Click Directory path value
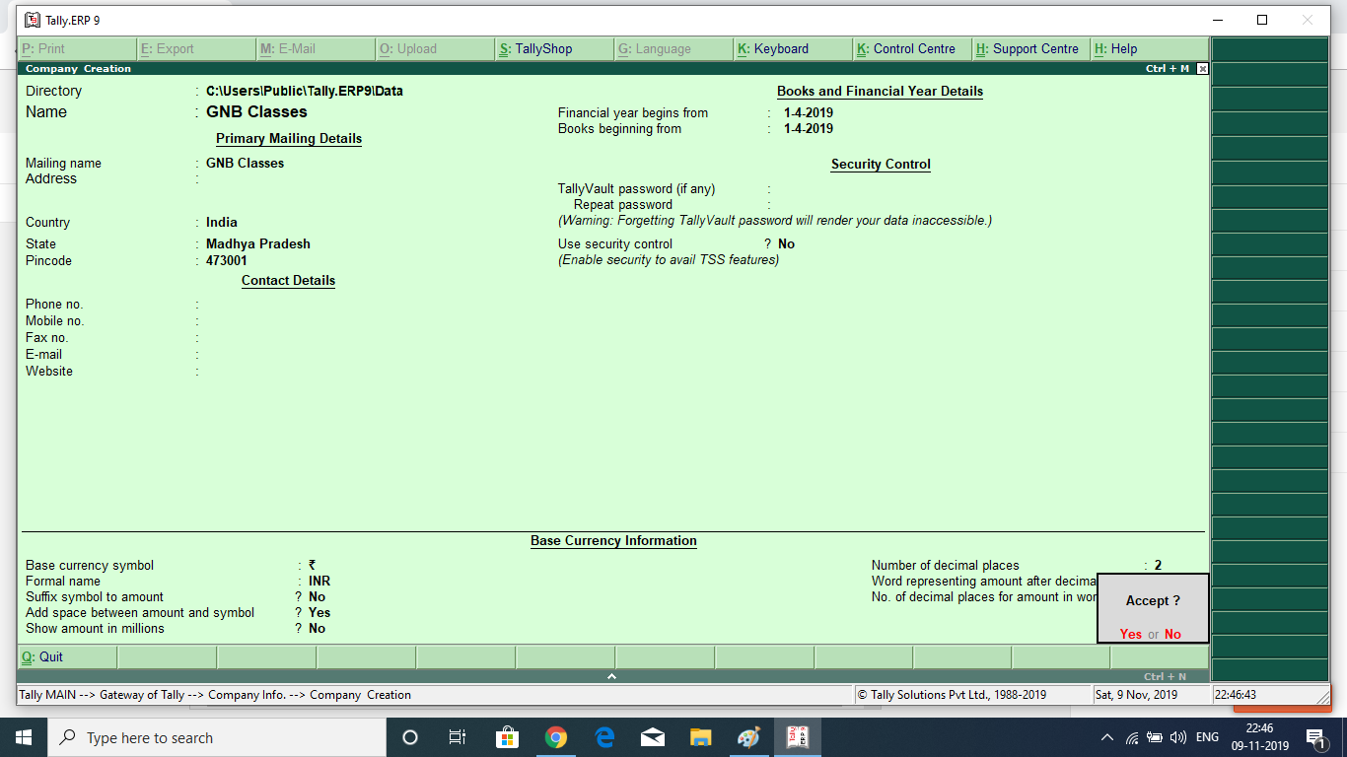This screenshot has width=1347, height=757. point(305,91)
